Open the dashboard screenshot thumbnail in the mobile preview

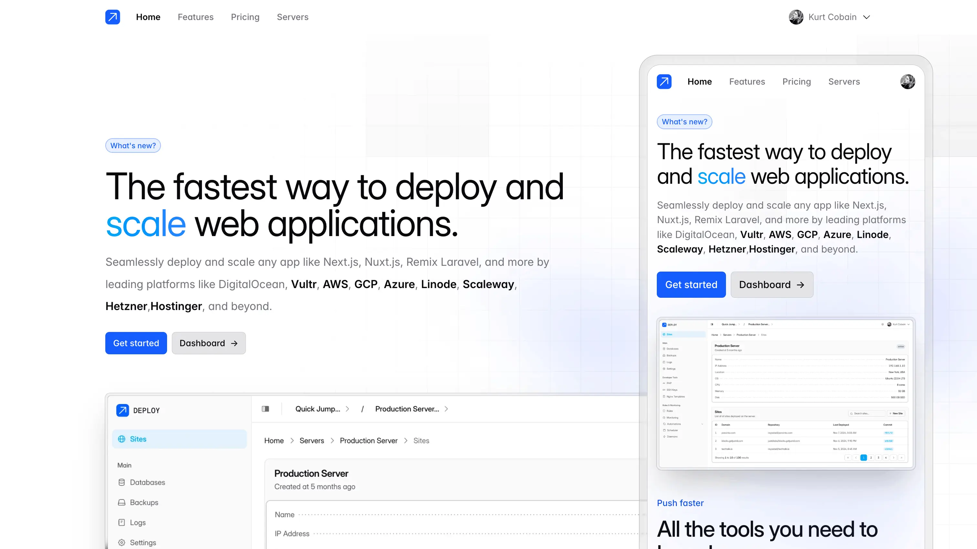tap(786, 394)
